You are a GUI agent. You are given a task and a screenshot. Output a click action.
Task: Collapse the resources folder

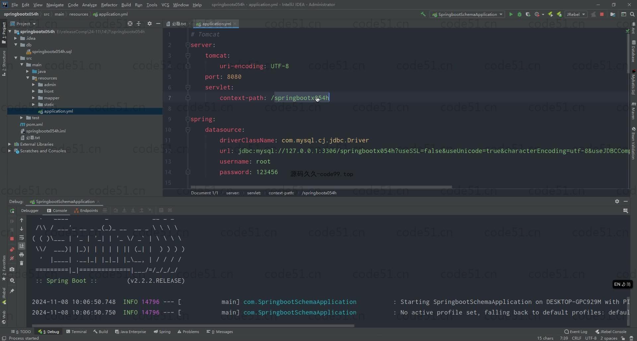click(x=28, y=78)
